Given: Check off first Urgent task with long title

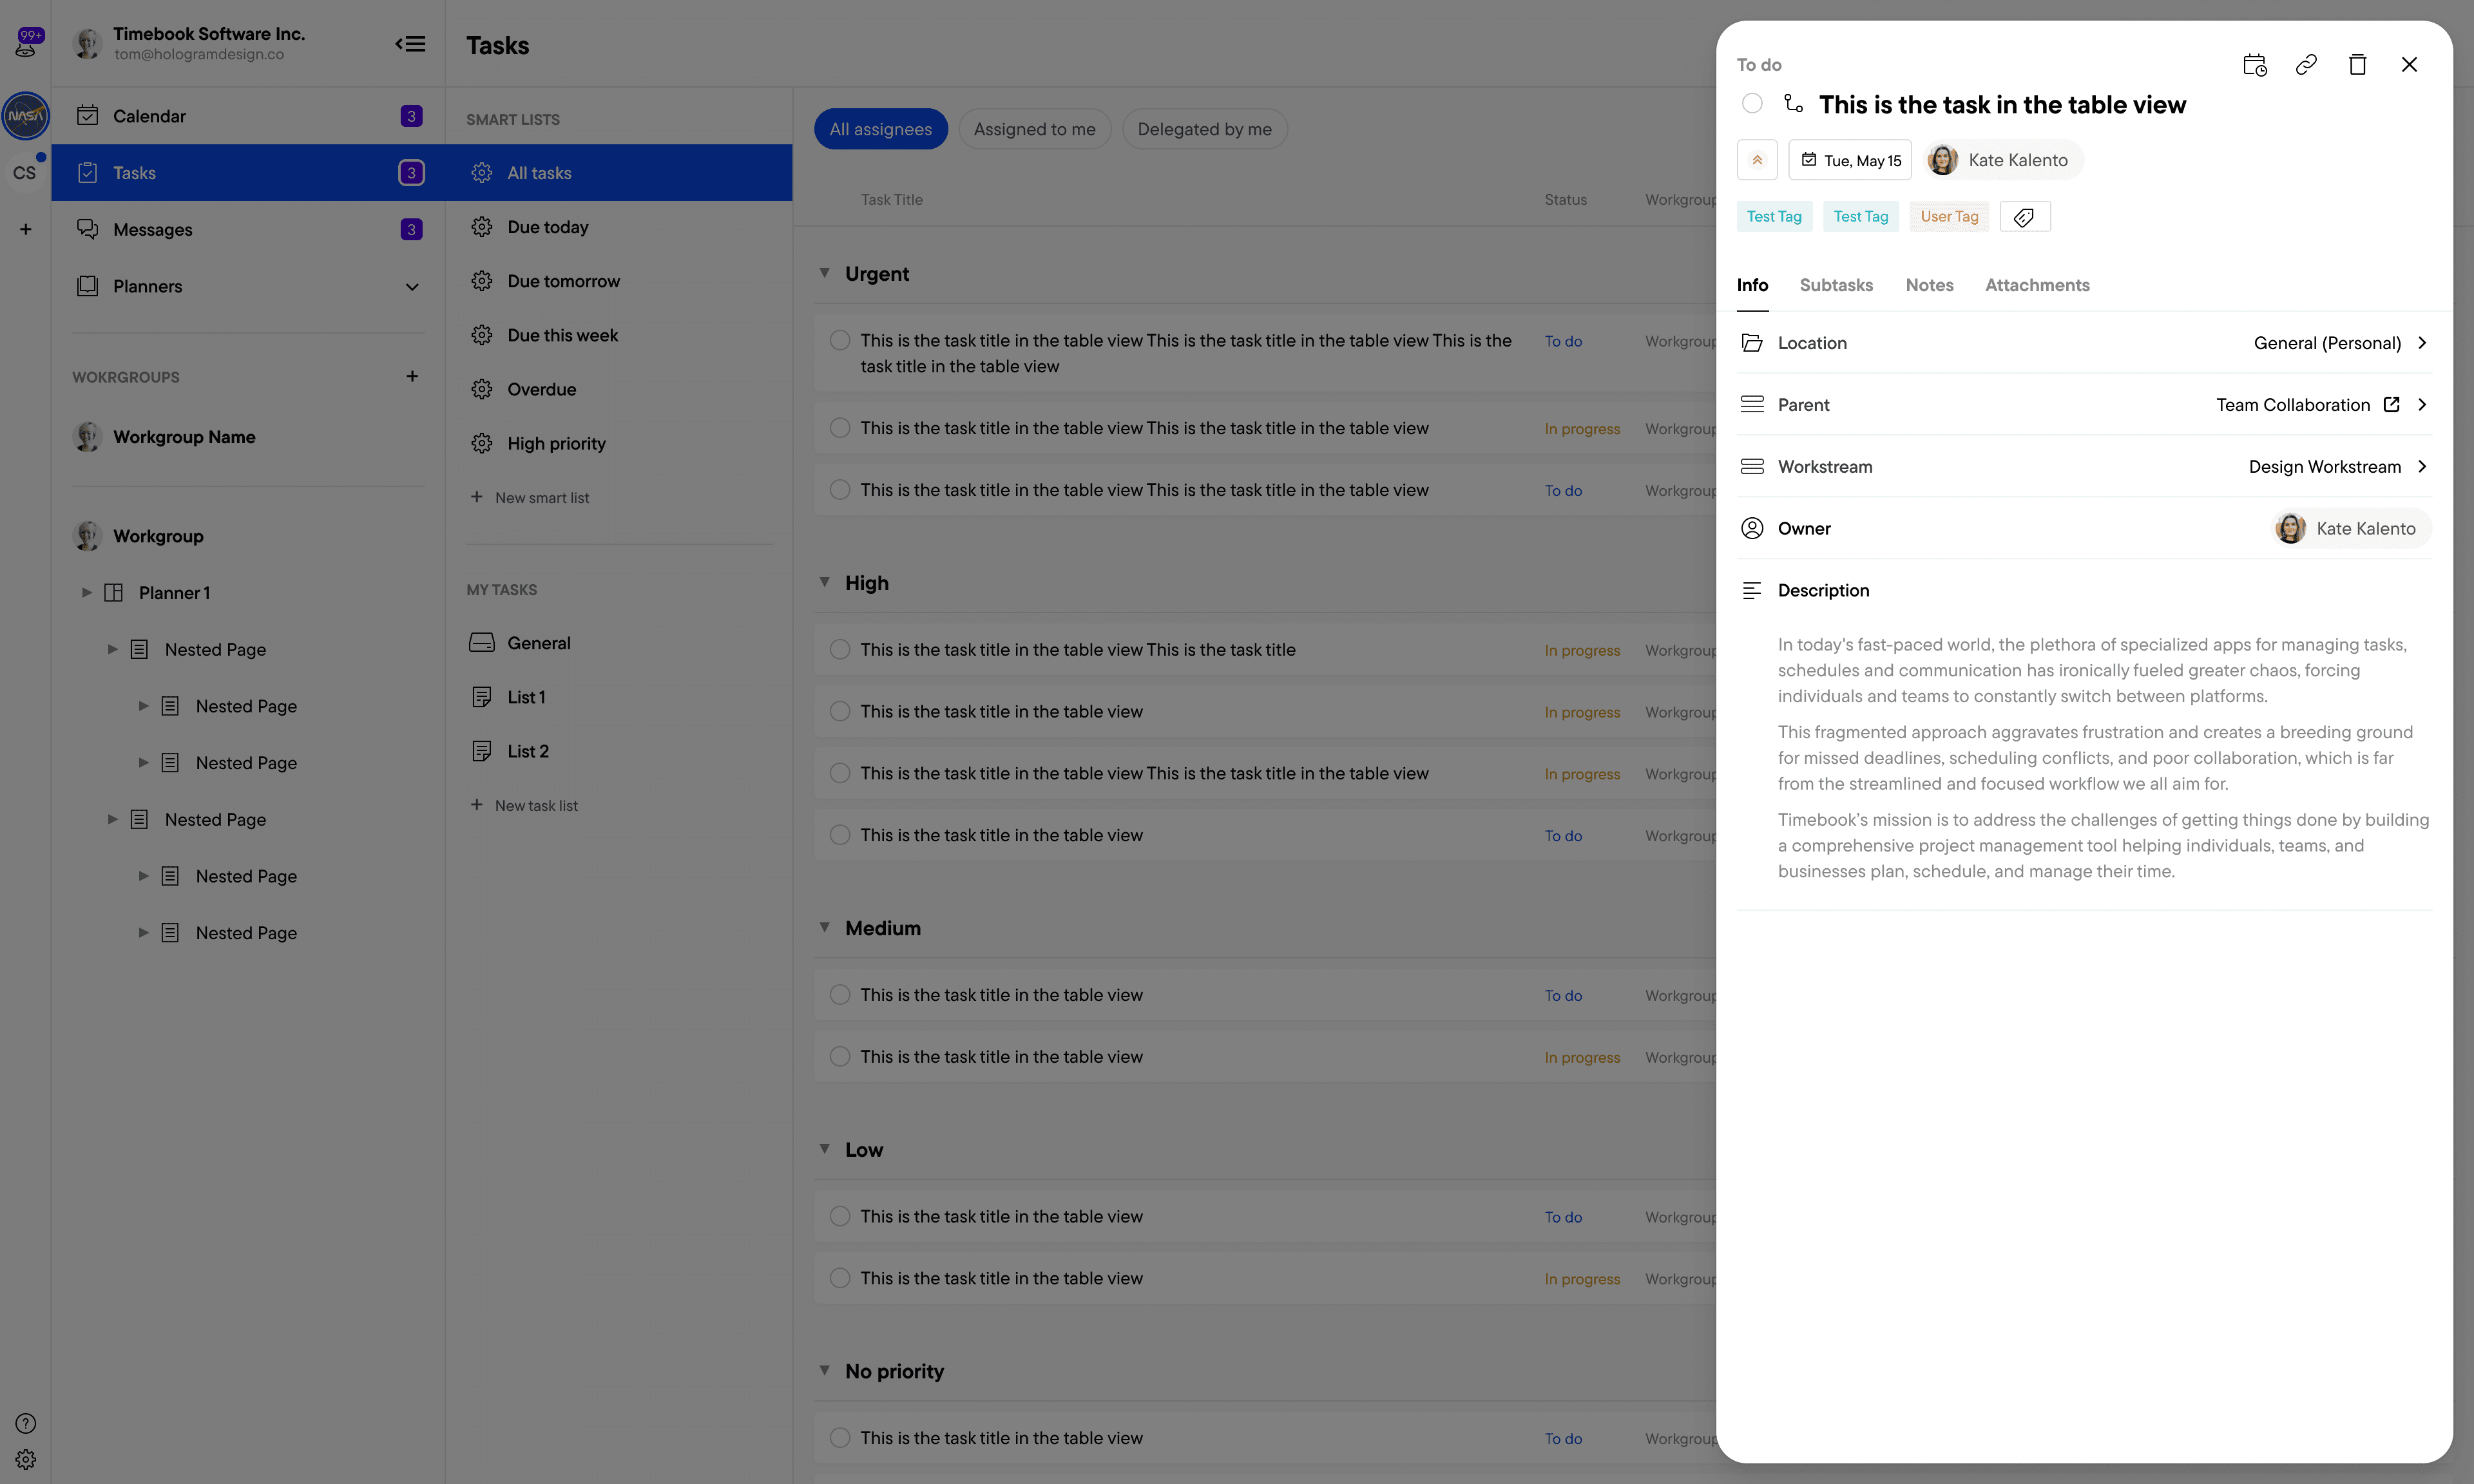Looking at the screenshot, I should tap(840, 341).
